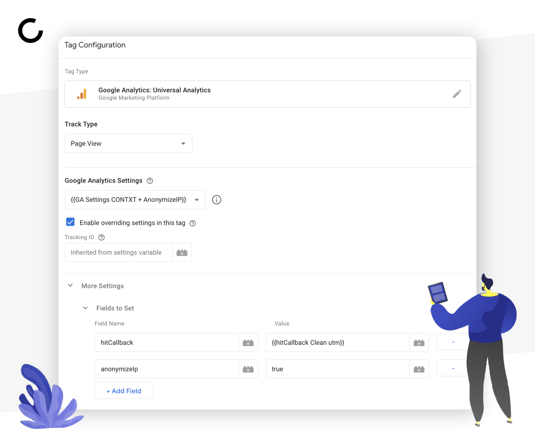Viewport: 535px width, 446px height.
Task: Click the Google Marketing Platform subtitle
Action: point(134,98)
